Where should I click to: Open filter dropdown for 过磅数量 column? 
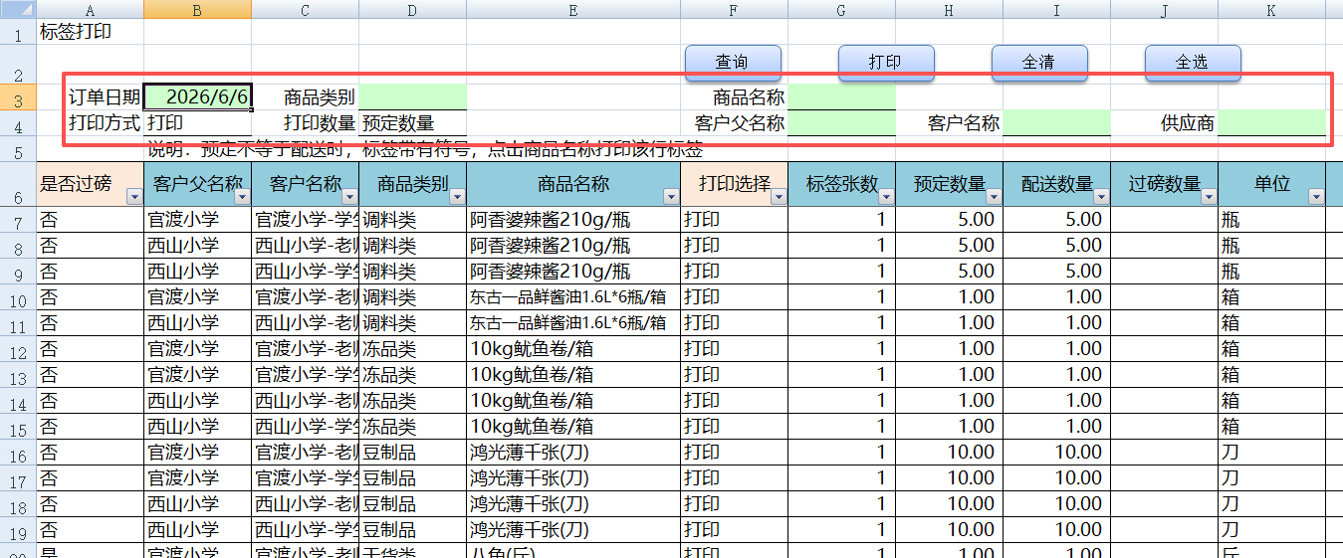1209,197
